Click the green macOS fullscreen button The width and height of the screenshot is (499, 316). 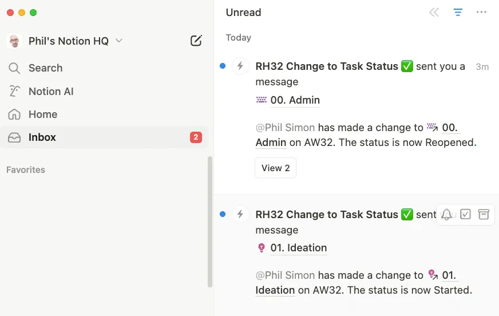click(x=33, y=13)
